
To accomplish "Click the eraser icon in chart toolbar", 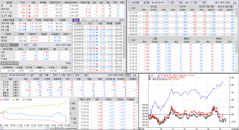I will point(56,128).
